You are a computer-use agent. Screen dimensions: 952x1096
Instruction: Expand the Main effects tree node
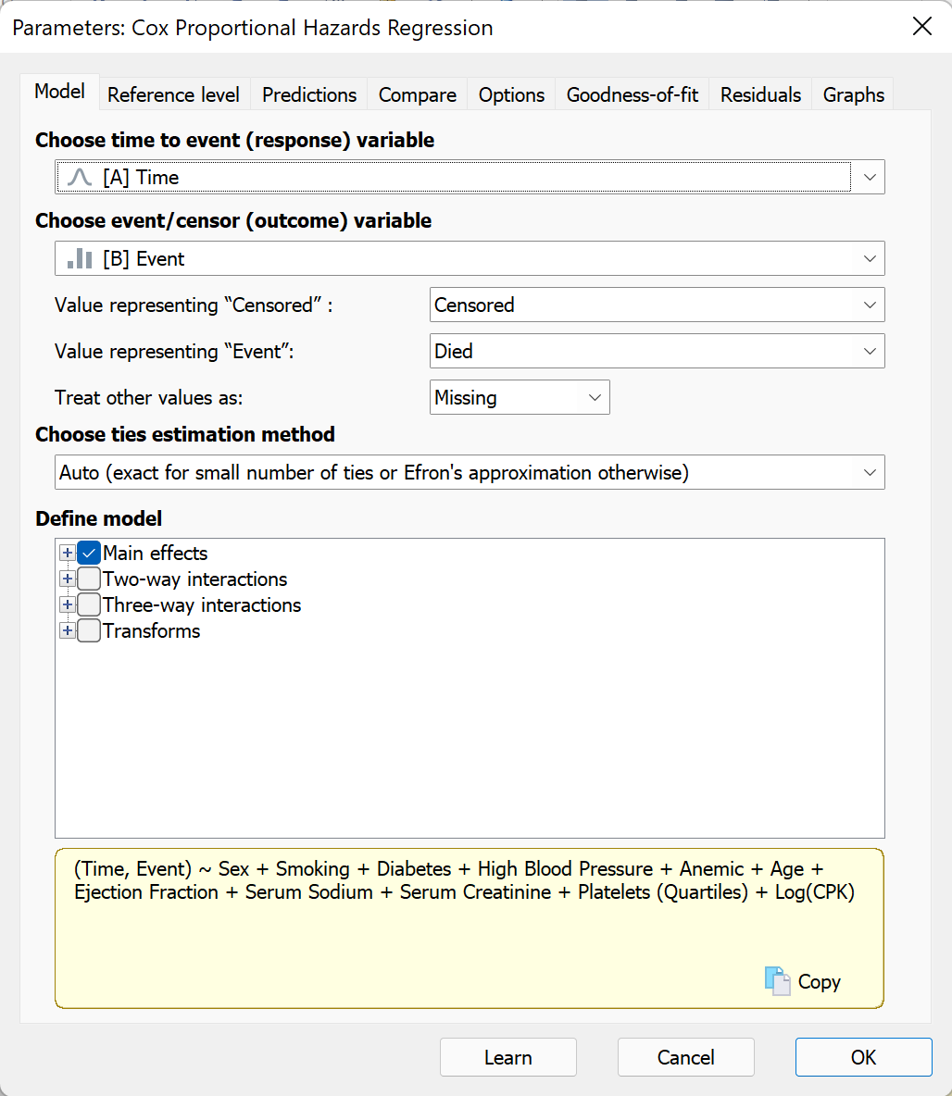[x=67, y=554]
